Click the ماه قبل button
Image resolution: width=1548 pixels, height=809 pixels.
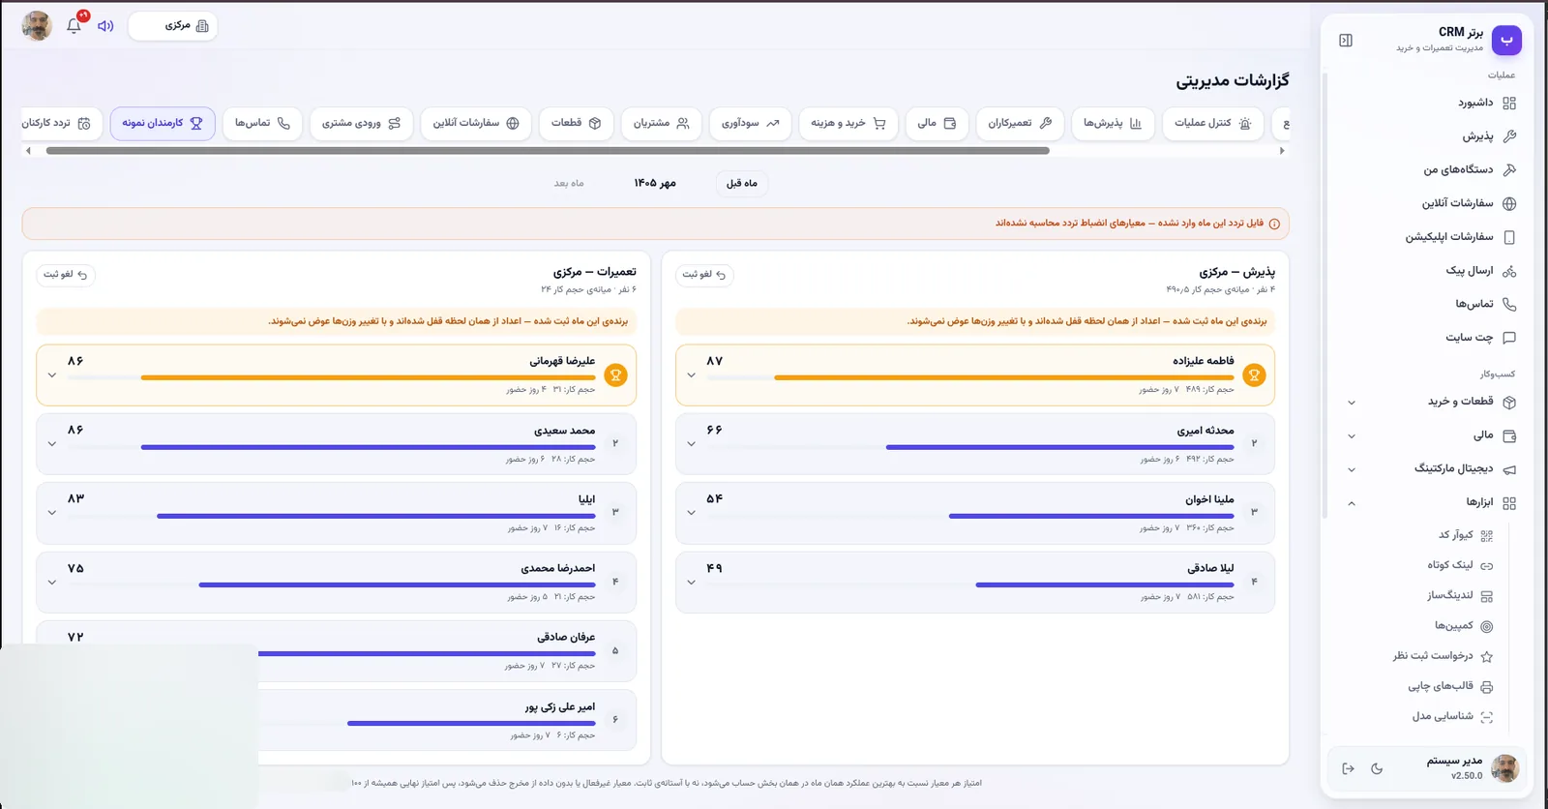742,183
